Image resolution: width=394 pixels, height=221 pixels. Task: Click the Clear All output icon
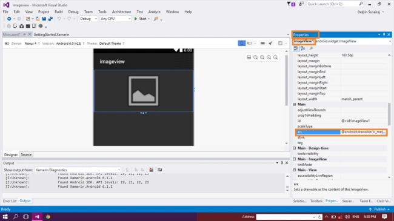tap(152, 170)
